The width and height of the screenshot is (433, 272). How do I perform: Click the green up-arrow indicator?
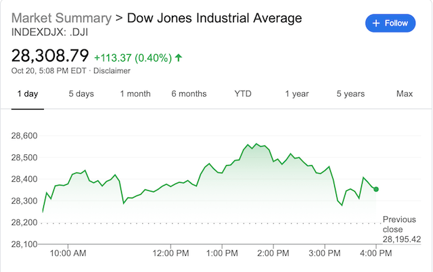tap(179, 58)
